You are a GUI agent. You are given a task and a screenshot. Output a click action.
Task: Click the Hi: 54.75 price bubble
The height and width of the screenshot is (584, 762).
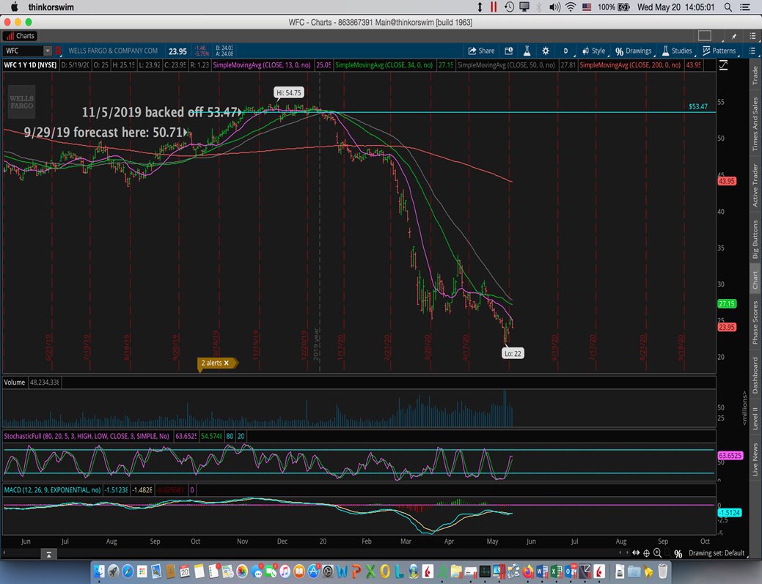click(x=289, y=93)
